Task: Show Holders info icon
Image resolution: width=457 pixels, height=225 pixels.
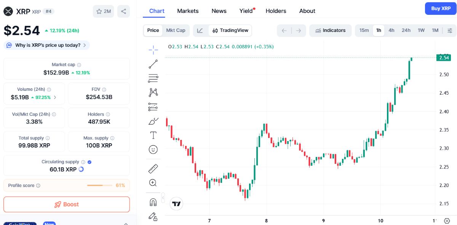Action: [108, 114]
